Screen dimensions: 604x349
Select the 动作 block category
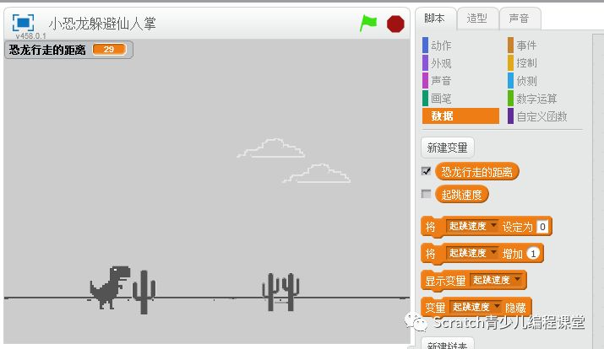(441, 46)
